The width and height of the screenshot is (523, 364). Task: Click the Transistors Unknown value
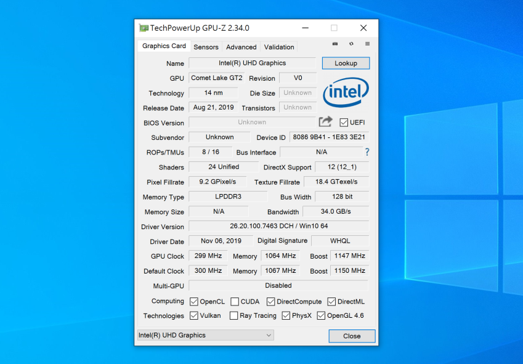(298, 107)
